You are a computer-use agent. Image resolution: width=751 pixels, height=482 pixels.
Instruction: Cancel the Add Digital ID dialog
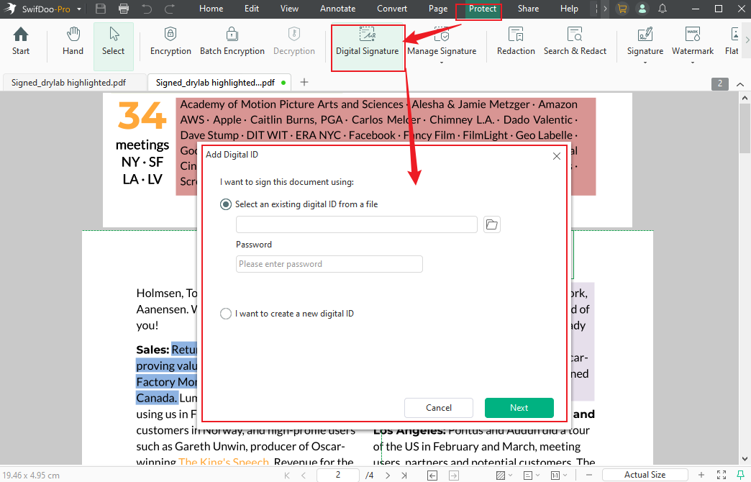[x=438, y=408]
